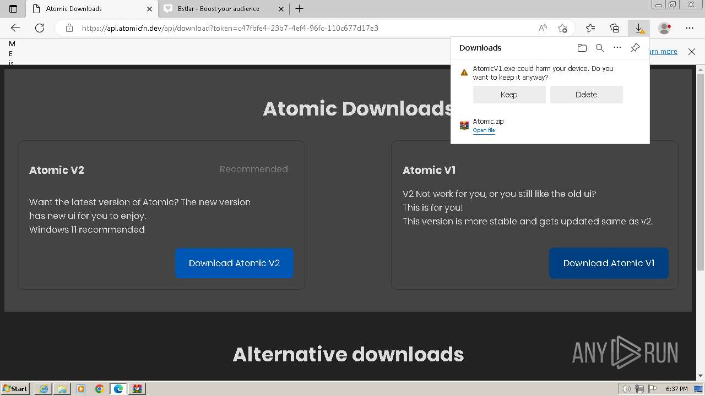Click the AtomicV1.exe warning icon
Screen dimensions: 705x396
tap(464, 72)
